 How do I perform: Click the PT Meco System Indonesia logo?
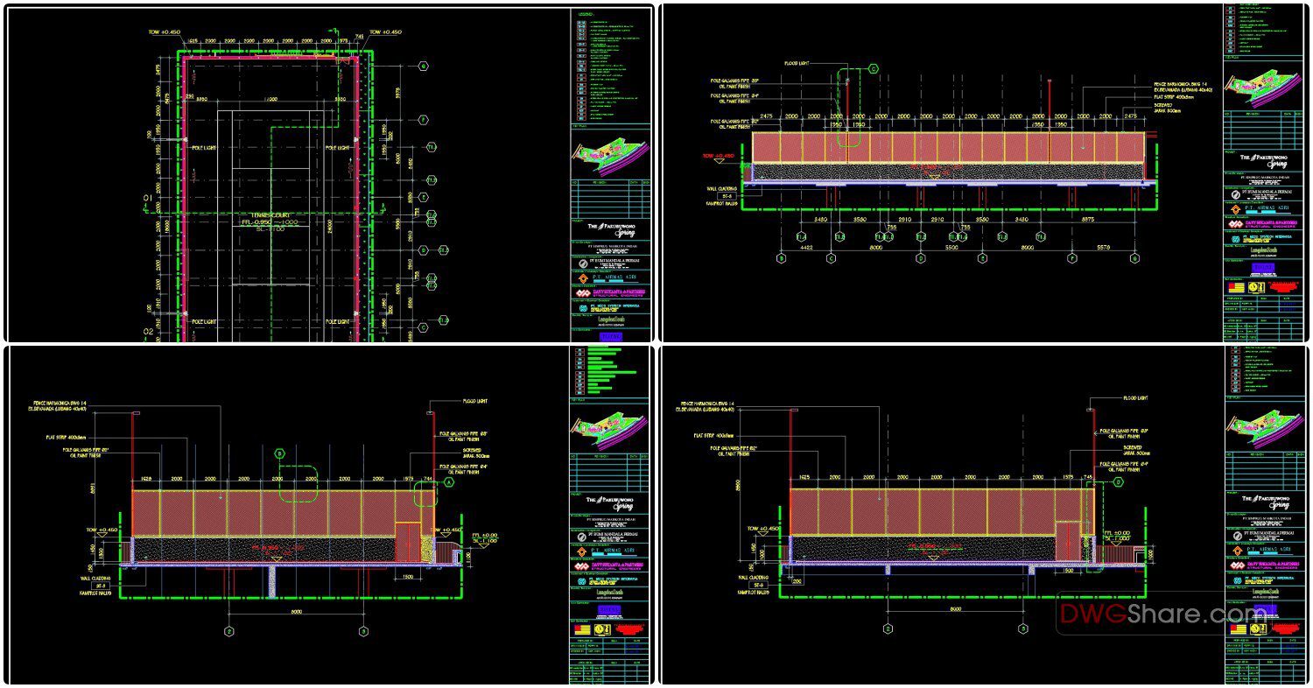(x=583, y=306)
